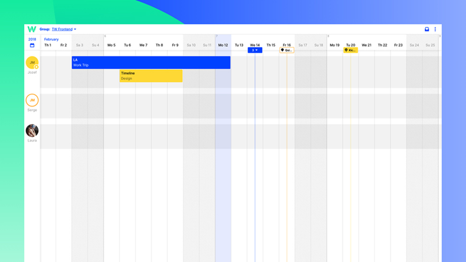The image size is (466, 262).
Task: Click Laura's photo avatar
Action: click(32, 130)
